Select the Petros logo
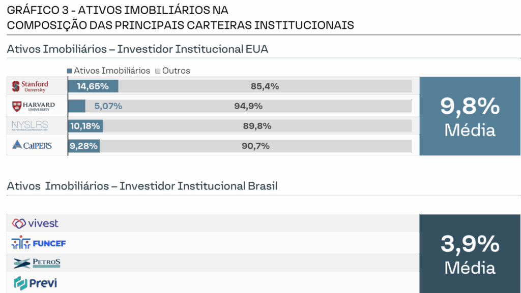Image resolution: width=521 pixels, height=293 pixels. 37,263
